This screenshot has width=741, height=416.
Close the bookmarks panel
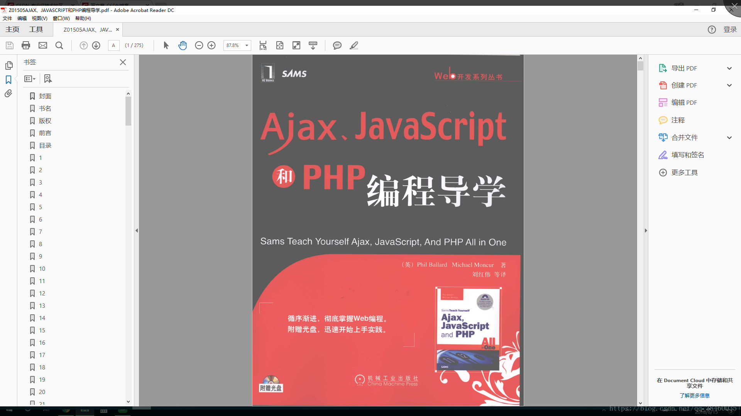coord(123,62)
